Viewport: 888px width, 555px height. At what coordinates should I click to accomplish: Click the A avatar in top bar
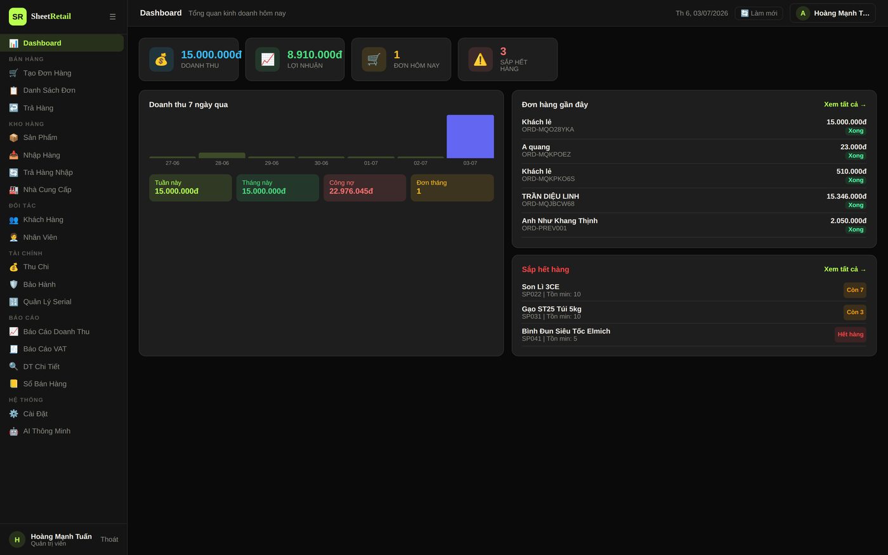pyautogui.click(x=803, y=13)
